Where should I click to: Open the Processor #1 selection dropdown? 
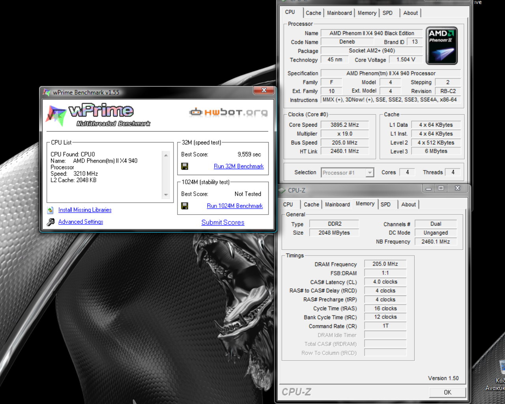point(370,173)
